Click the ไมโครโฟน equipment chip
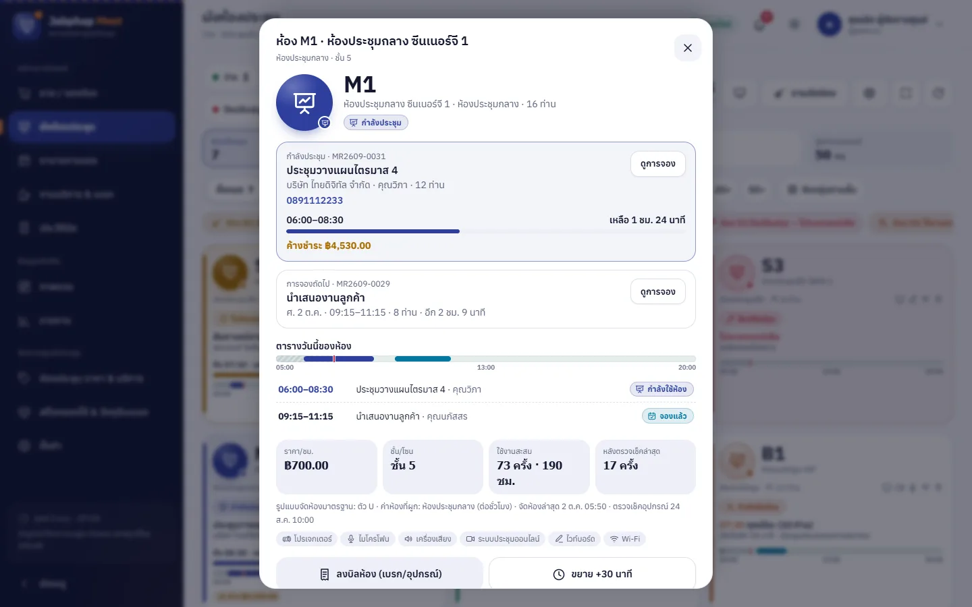This screenshot has height=607, width=972. tap(368, 539)
